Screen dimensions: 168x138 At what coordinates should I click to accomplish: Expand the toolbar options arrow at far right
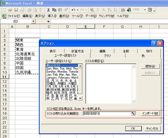[154, 11]
